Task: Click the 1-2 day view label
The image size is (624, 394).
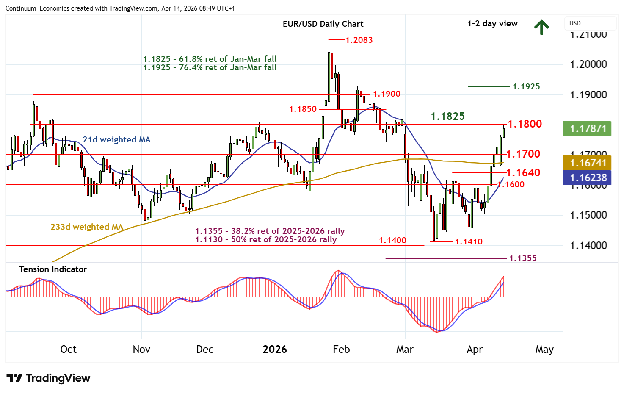Action: [492, 24]
